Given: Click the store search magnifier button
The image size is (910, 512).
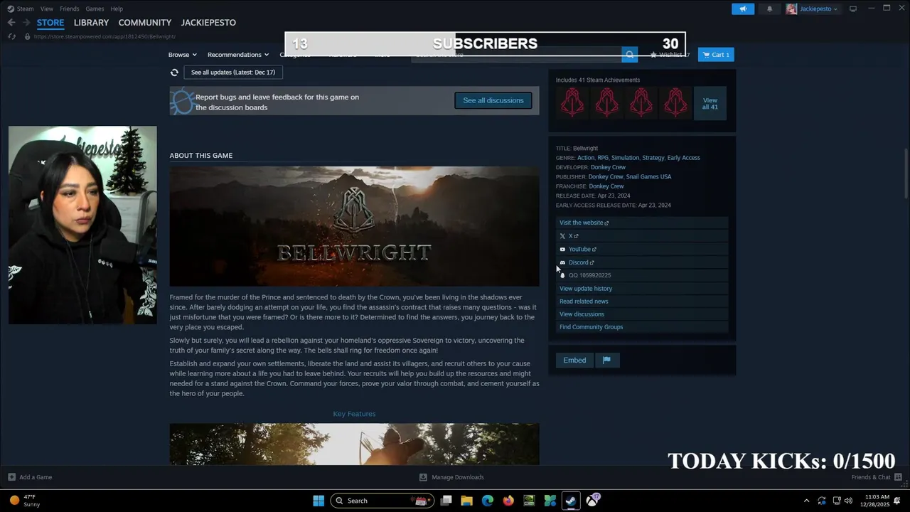Looking at the screenshot, I should click(x=629, y=55).
